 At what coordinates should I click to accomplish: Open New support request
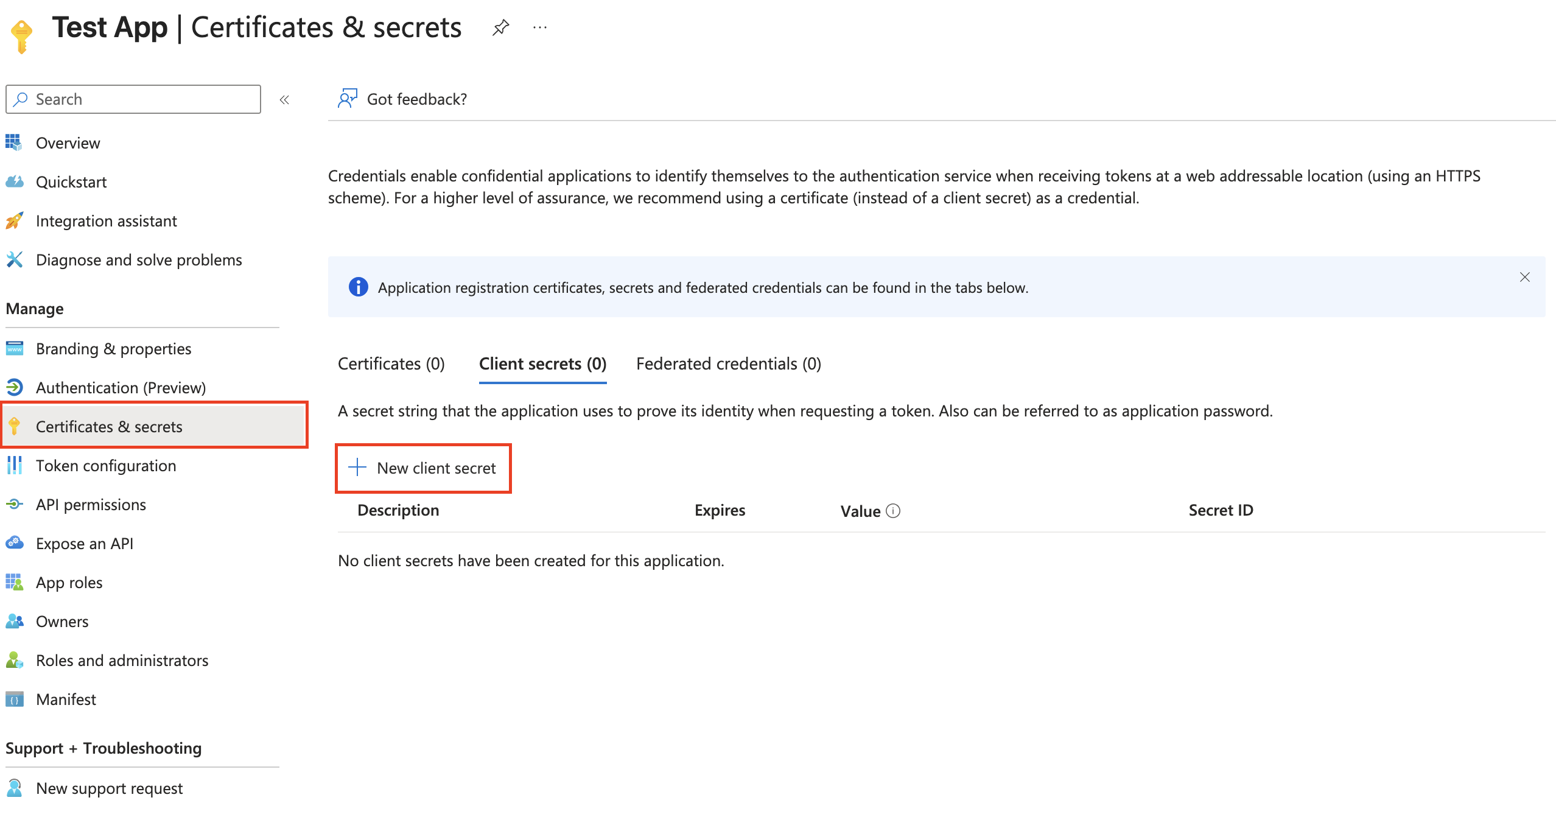(109, 788)
